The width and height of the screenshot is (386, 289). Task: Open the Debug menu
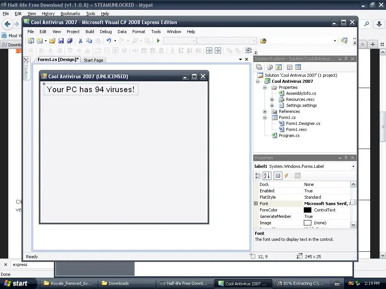106,32
